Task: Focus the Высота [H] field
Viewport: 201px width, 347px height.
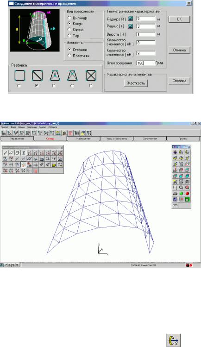Action: (x=146, y=34)
